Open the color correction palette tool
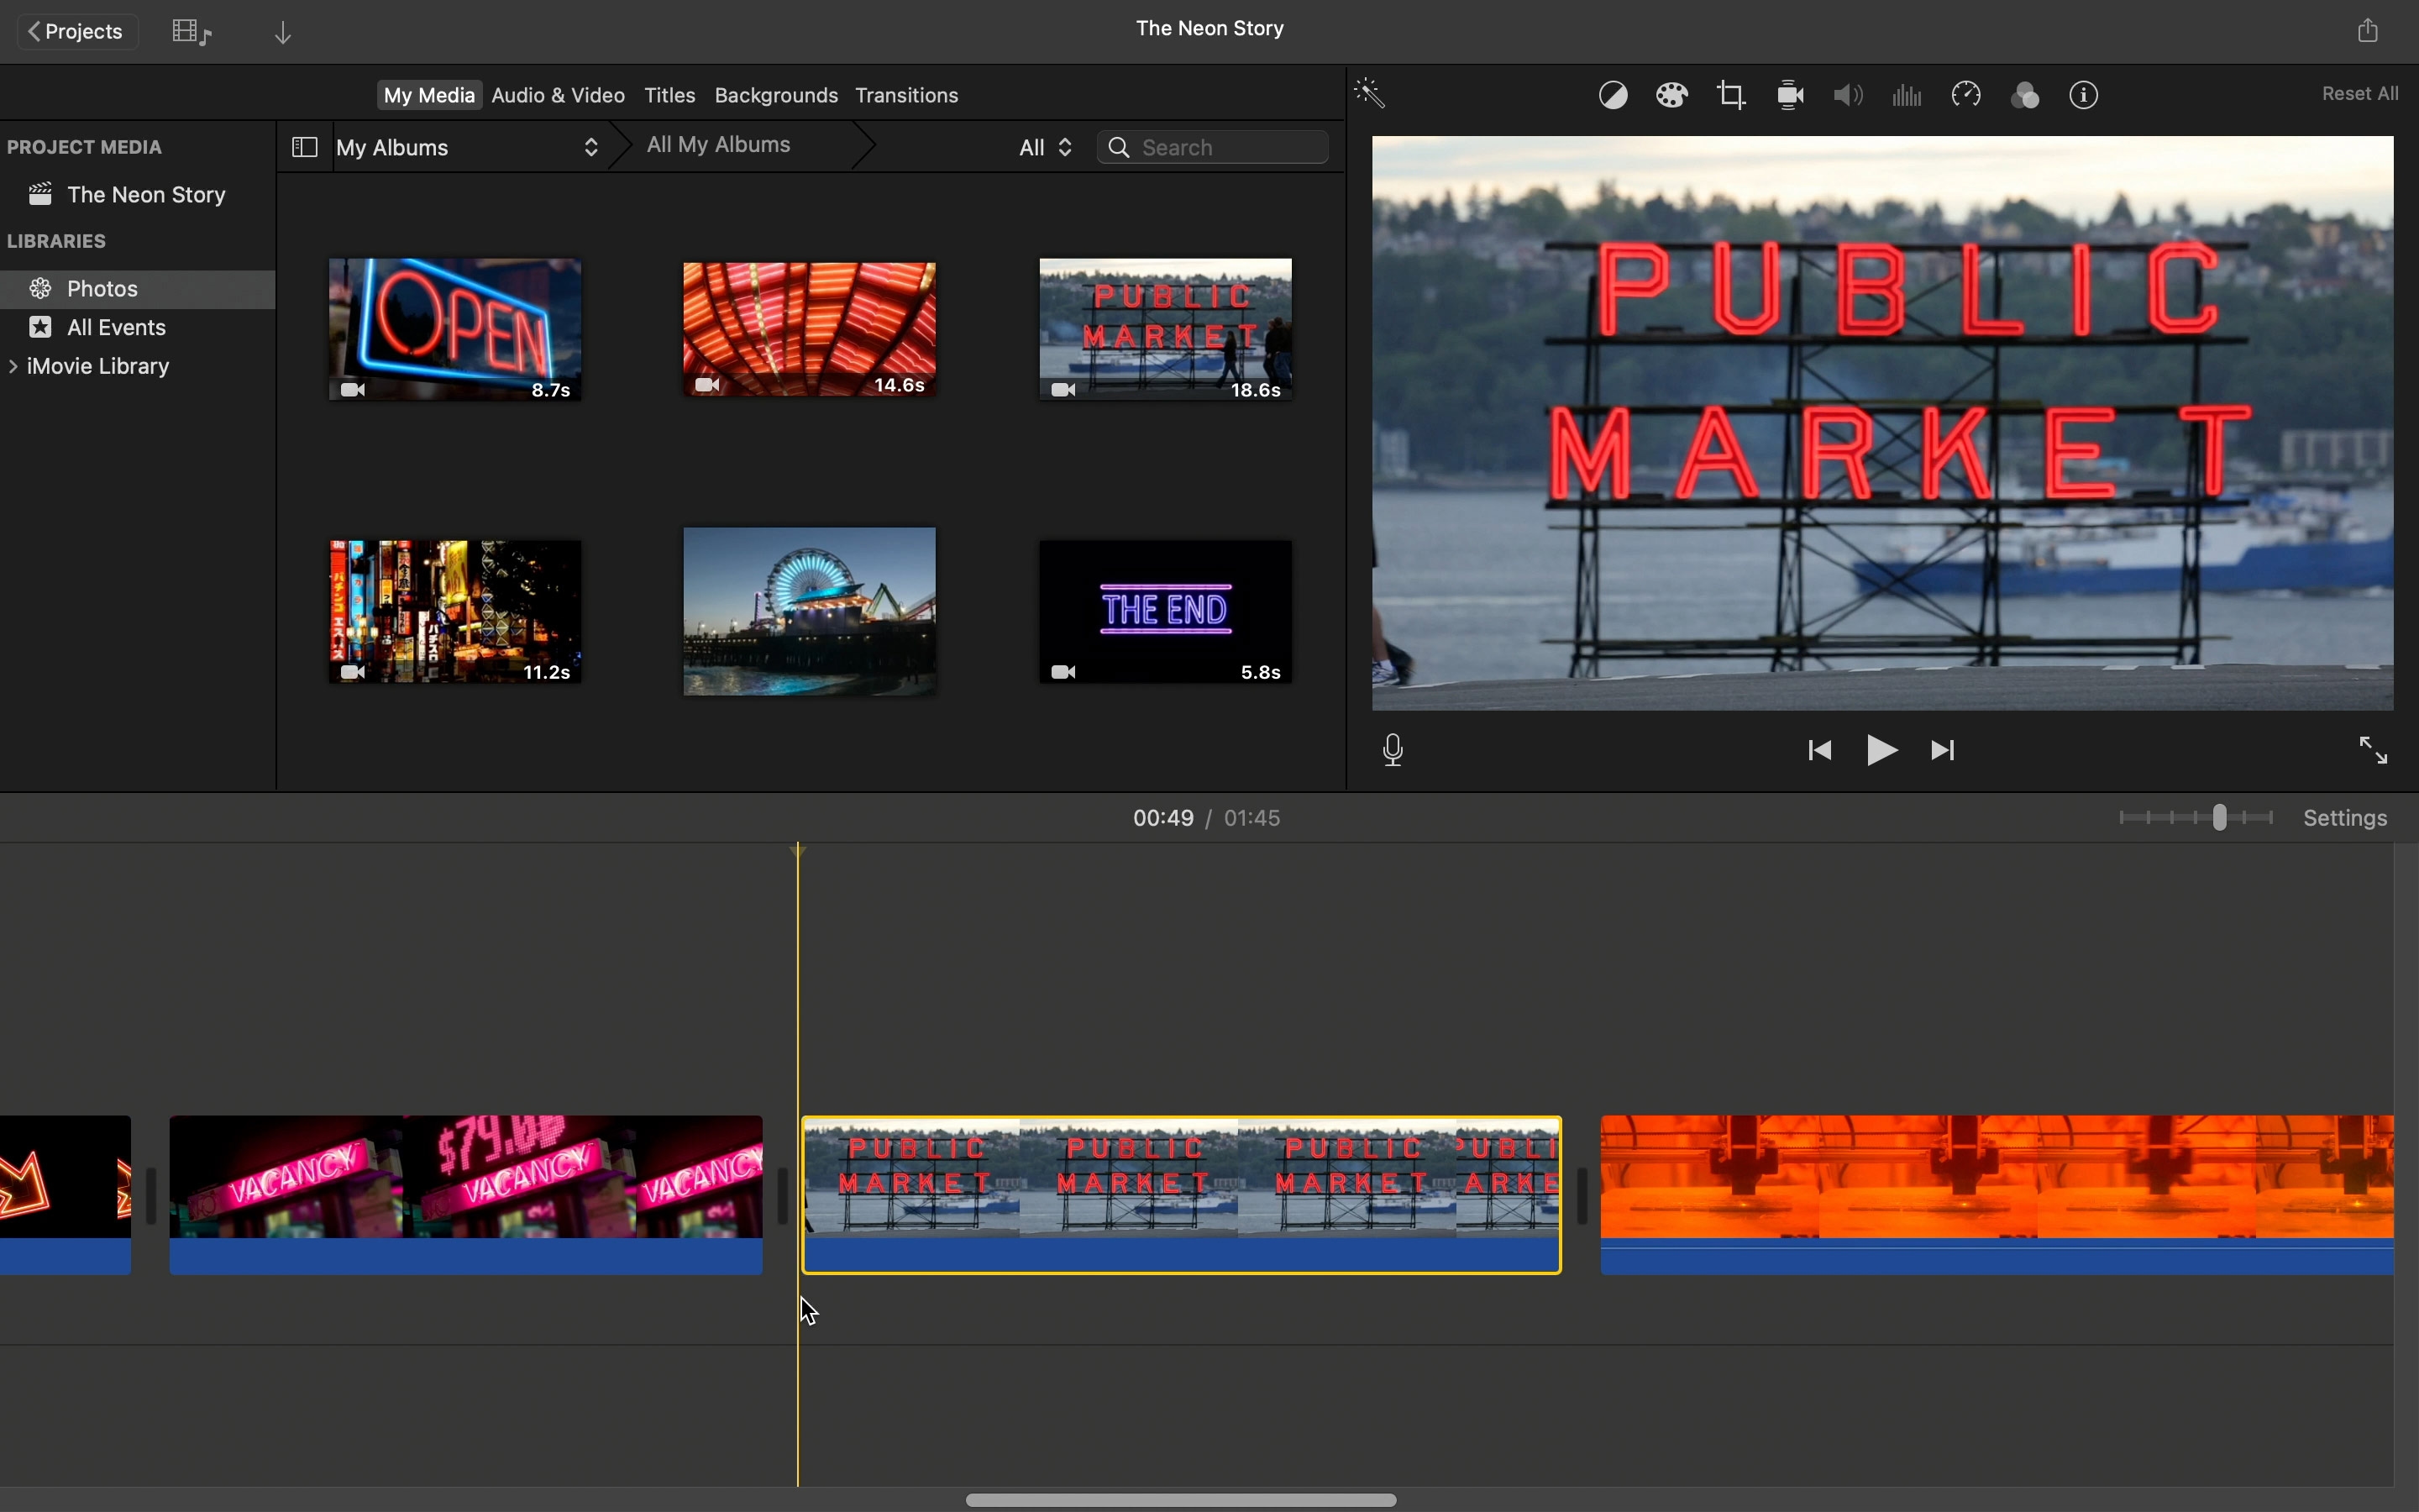The image size is (2419, 1512). tap(1672, 96)
